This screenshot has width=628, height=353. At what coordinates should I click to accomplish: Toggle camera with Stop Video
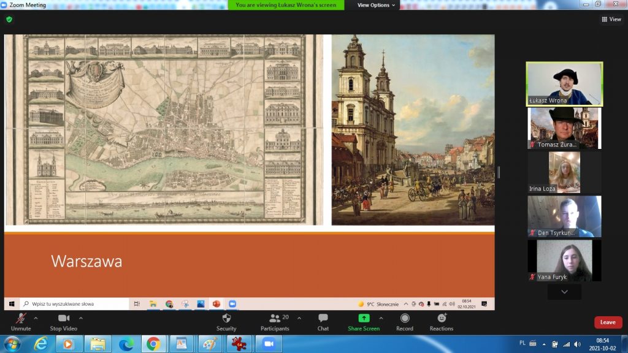click(x=64, y=322)
